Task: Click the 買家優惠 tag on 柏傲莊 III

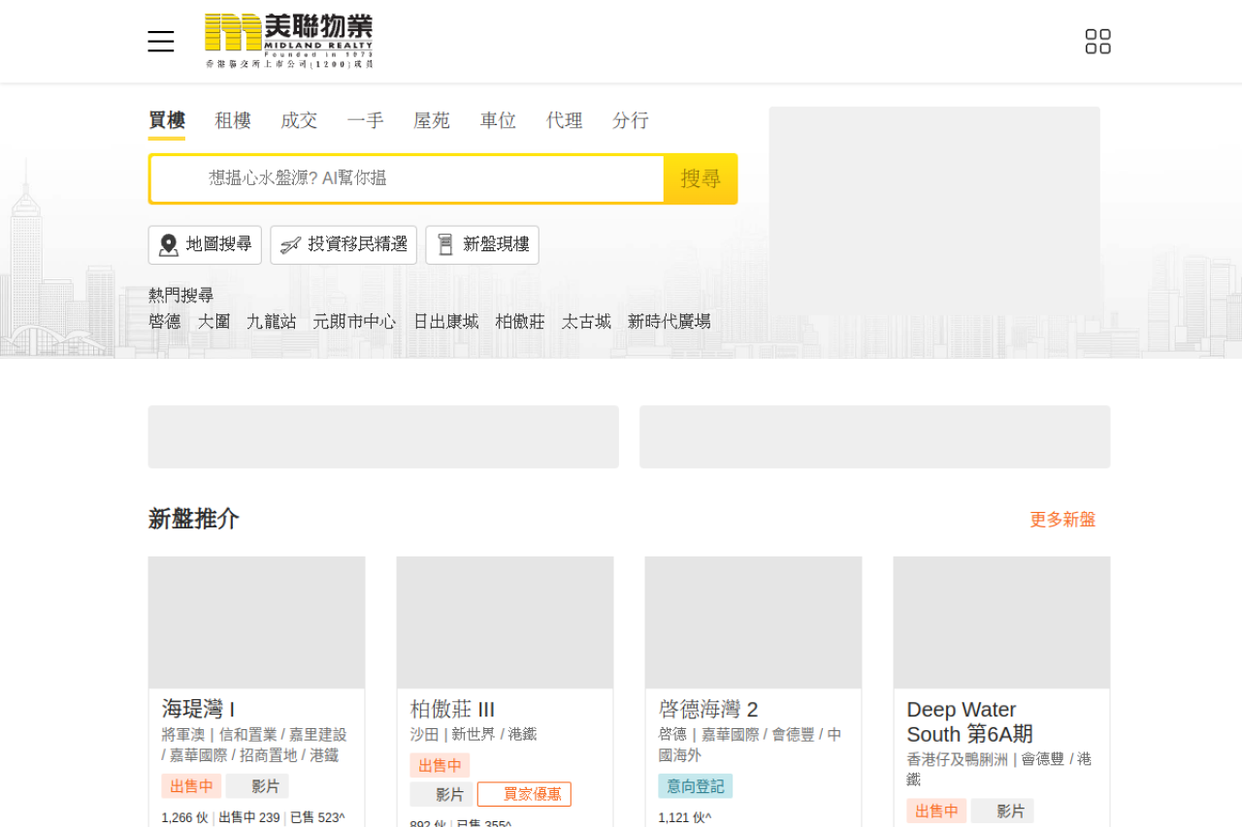Action: (524, 794)
